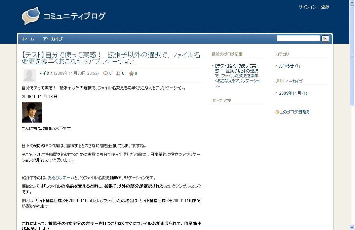Screen dimensions: 355x230
Task: Open the アーカイブ tab
Action: tap(53, 39)
